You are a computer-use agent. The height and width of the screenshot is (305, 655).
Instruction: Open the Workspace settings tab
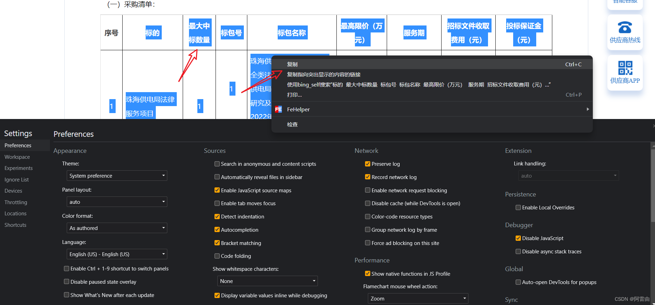point(25,157)
